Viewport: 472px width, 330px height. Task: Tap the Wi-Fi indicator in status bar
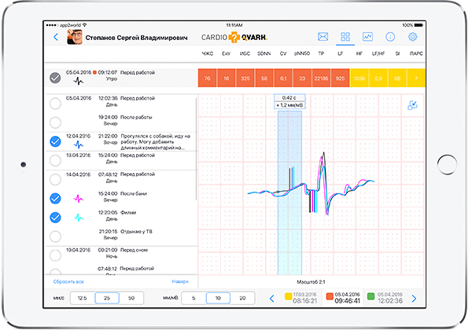(x=85, y=25)
